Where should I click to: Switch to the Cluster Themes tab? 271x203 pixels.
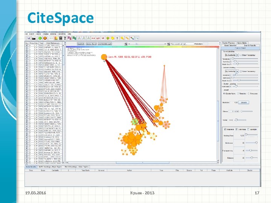pos(228,43)
